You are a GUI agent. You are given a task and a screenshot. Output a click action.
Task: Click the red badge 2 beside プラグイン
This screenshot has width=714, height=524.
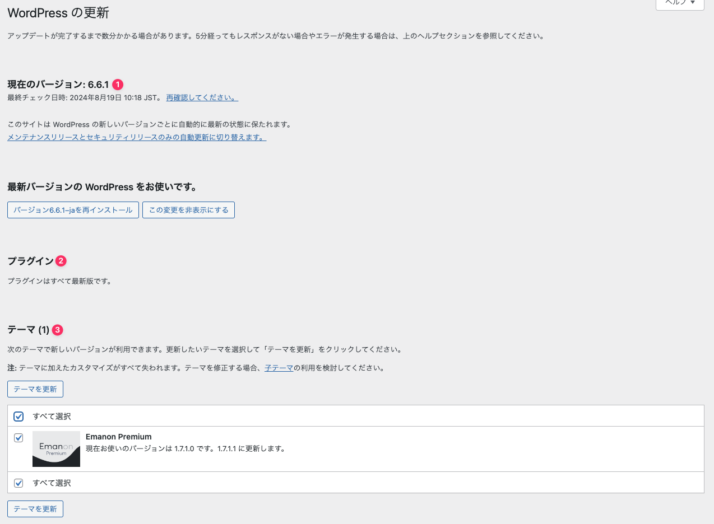(61, 261)
